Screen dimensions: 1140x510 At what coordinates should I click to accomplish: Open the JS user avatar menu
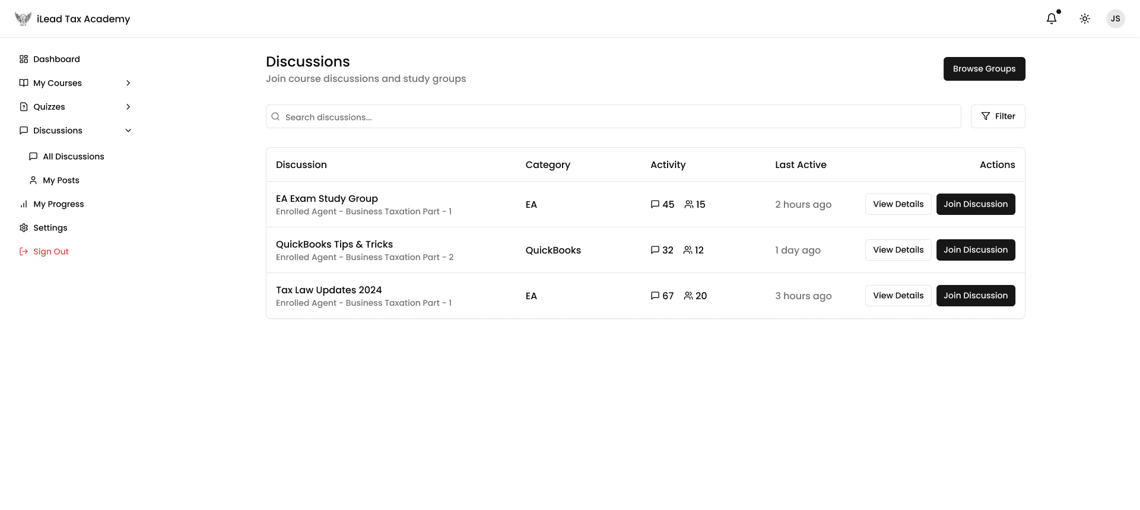pos(1115,19)
